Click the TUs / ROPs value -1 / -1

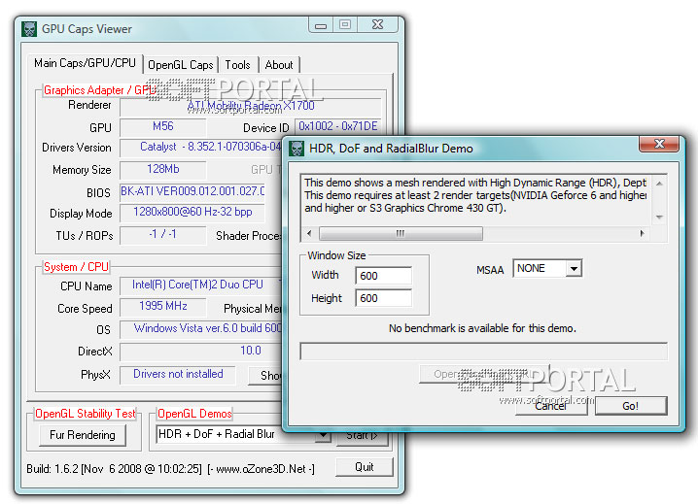[x=163, y=235]
